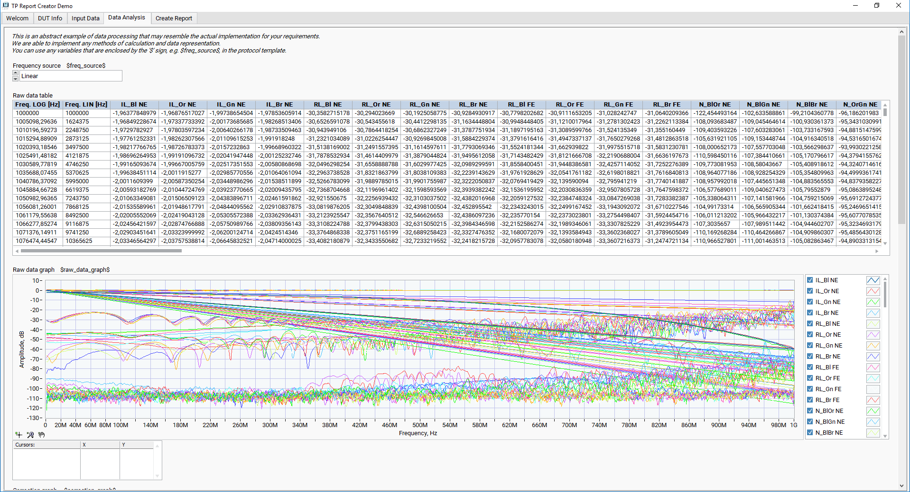910x492 pixels.
Task: Open the Input Data tab
Action: click(x=85, y=18)
